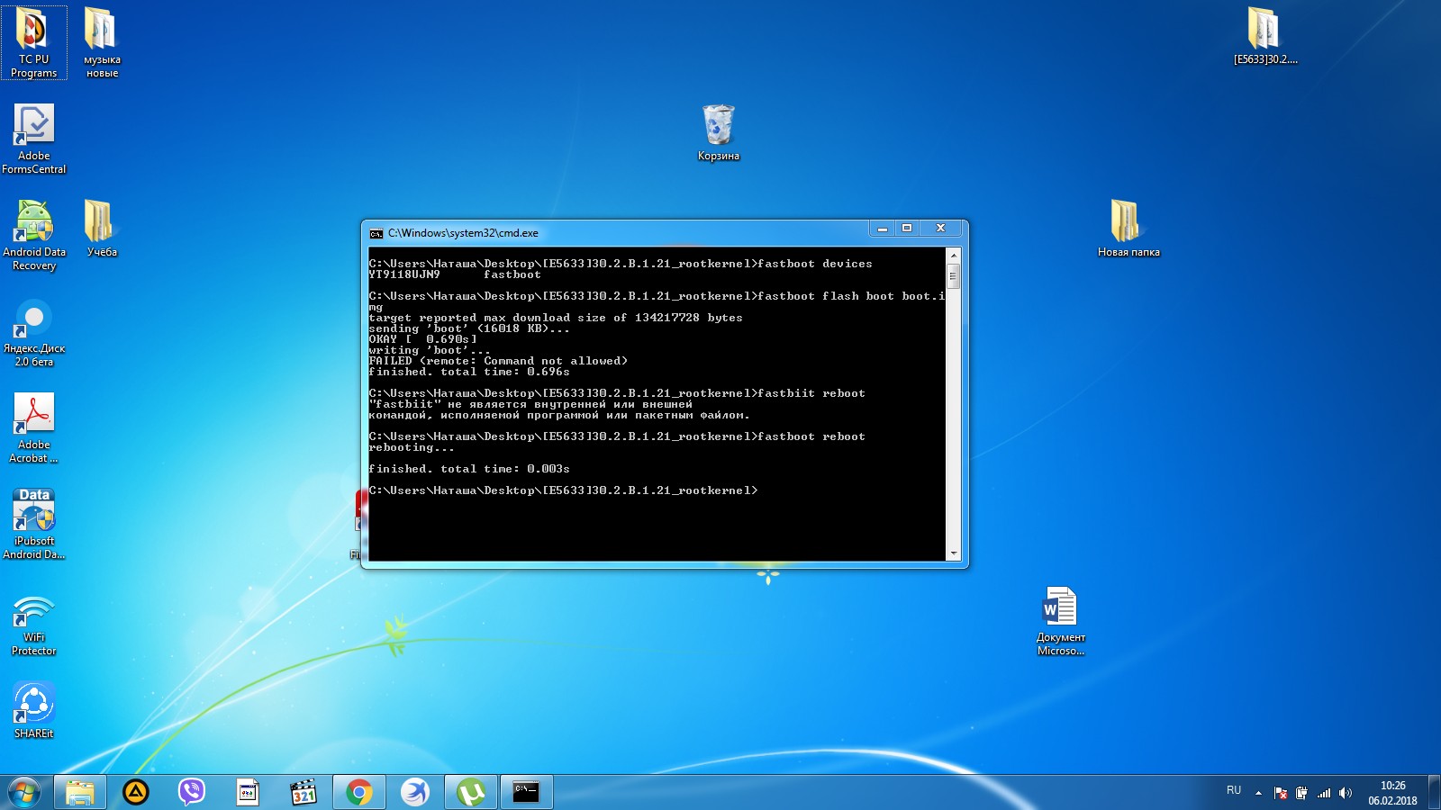Open the cmd.exe window system menu icon
This screenshot has width=1441, height=810.
tap(376, 233)
